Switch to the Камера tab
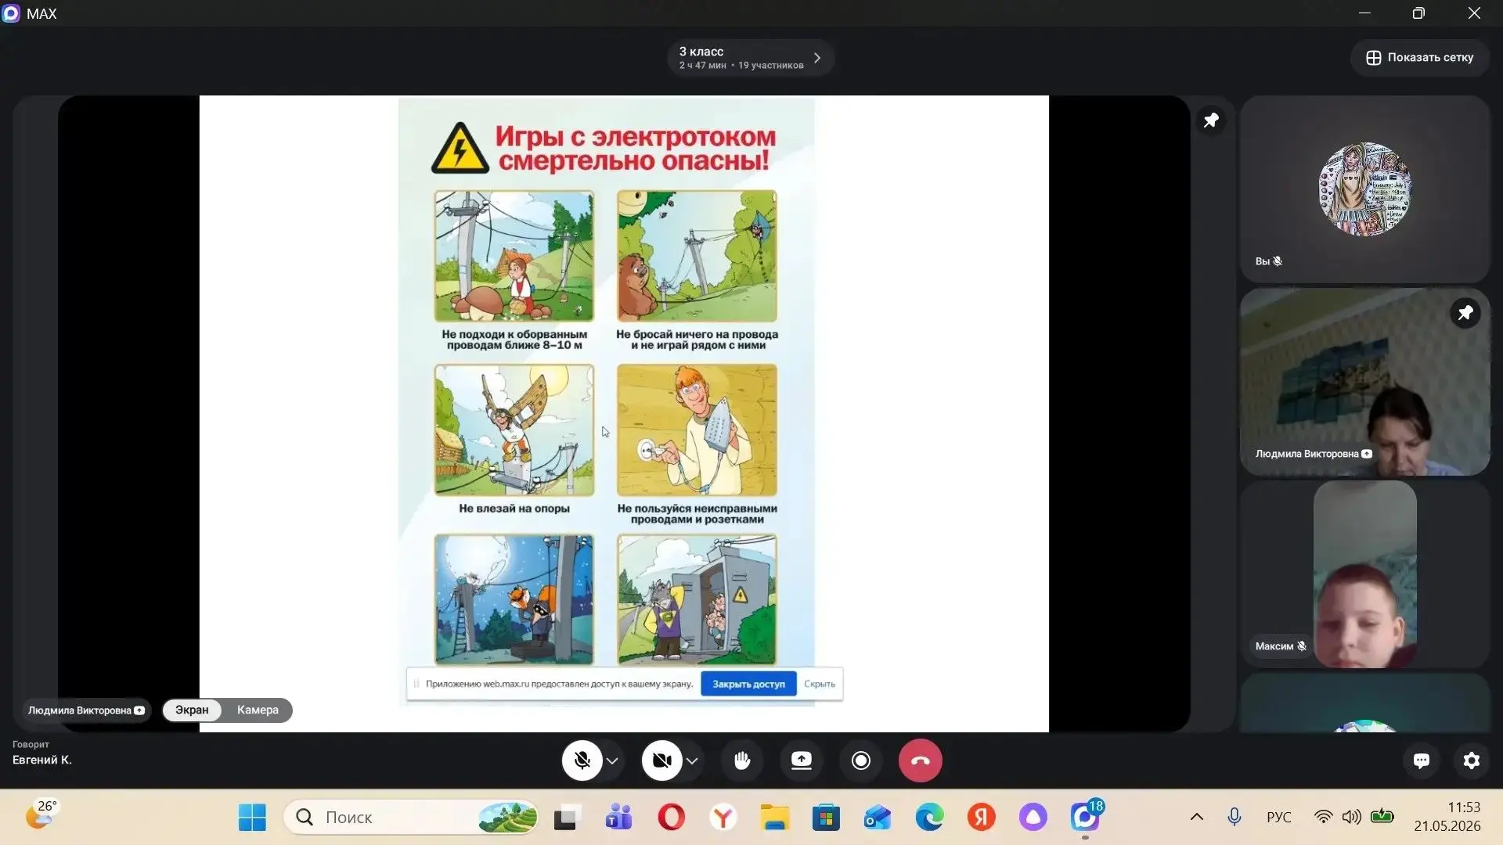This screenshot has width=1503, height=845. (258, 710)
